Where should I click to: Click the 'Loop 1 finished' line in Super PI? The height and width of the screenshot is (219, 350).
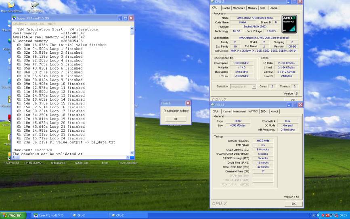click(50, 49)
